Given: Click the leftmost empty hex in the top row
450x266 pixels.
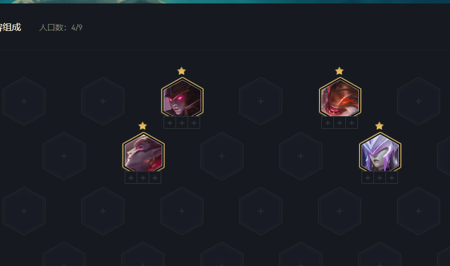Looking at the screenshot, I should pyautogui.click(x=24, y=101).
